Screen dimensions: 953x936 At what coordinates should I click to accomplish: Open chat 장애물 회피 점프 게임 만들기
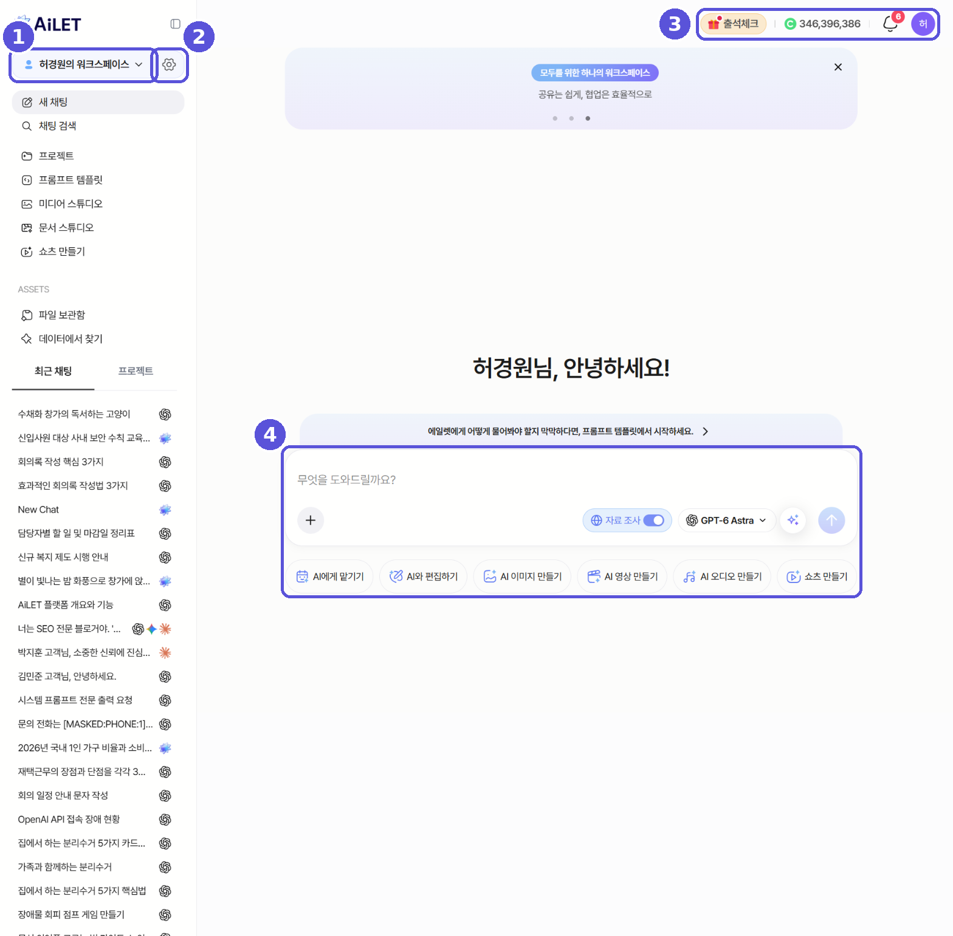point(94,915)
